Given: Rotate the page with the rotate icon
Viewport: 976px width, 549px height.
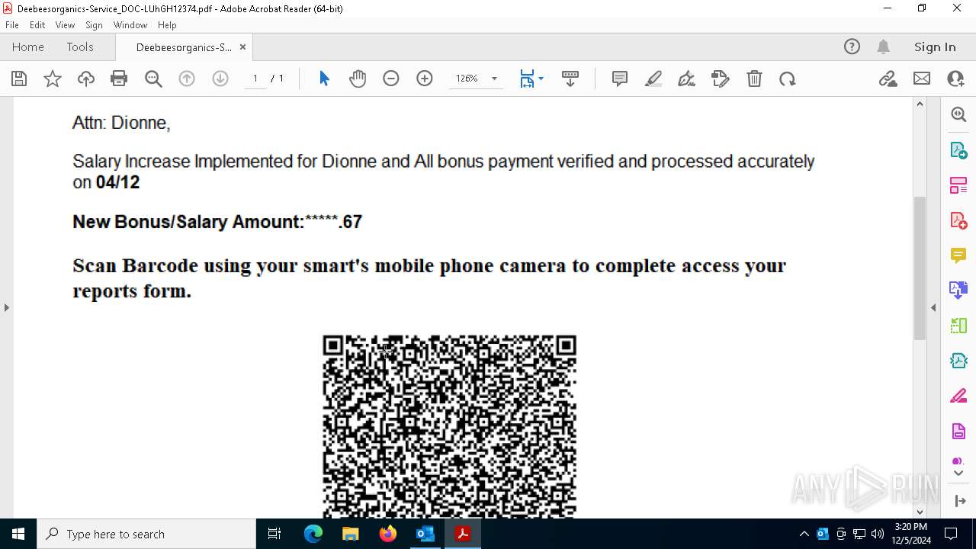Looking at the screenshot, I should tap(788, 79).
